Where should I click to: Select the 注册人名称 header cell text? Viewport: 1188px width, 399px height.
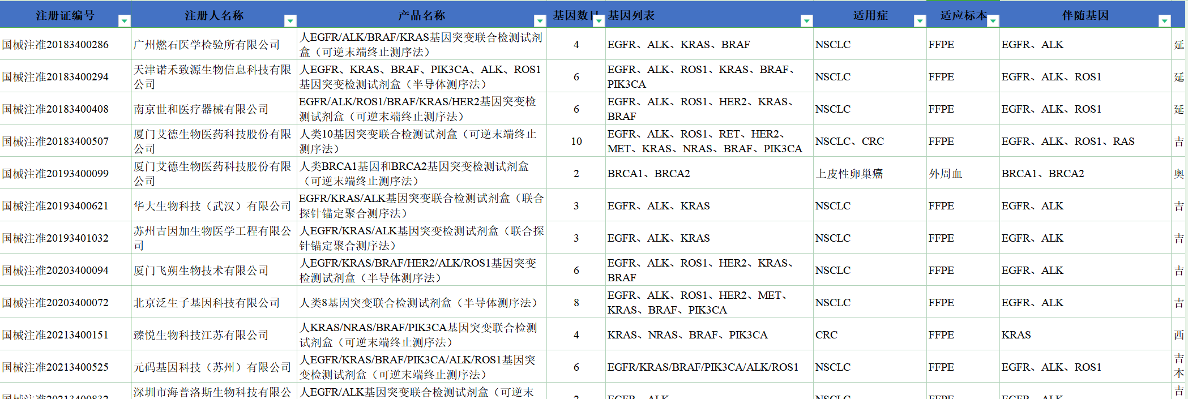pyautogui.click(x=214, y=15)
